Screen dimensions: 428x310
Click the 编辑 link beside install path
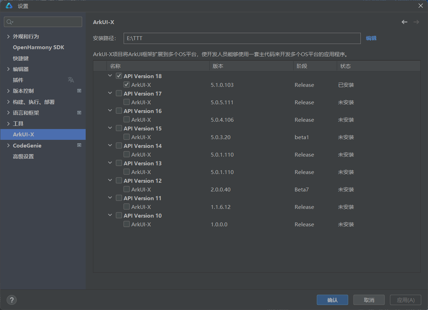371,38
